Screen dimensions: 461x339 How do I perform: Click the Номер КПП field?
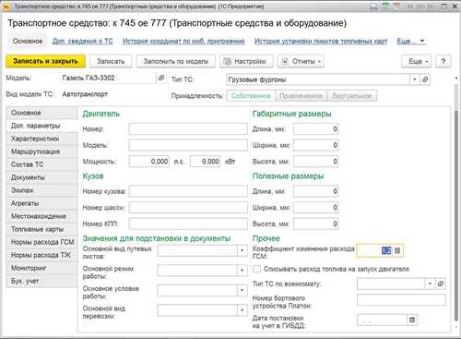[188, 224]
